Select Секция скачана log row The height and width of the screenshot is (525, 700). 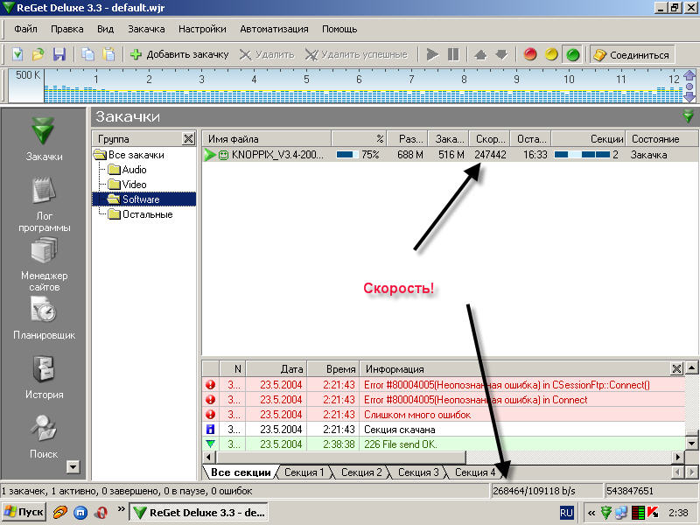(x=444, y=430)
